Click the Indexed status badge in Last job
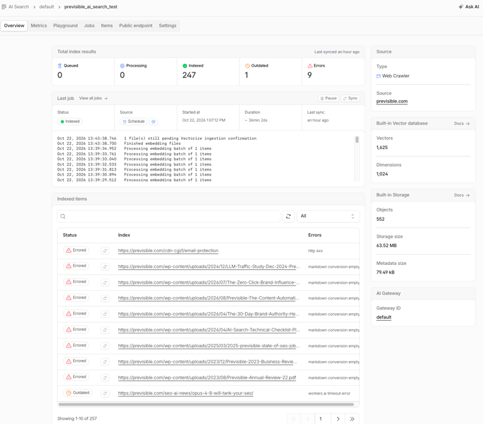The width and height of the screenshot is (483, 424). coord(70,121)
